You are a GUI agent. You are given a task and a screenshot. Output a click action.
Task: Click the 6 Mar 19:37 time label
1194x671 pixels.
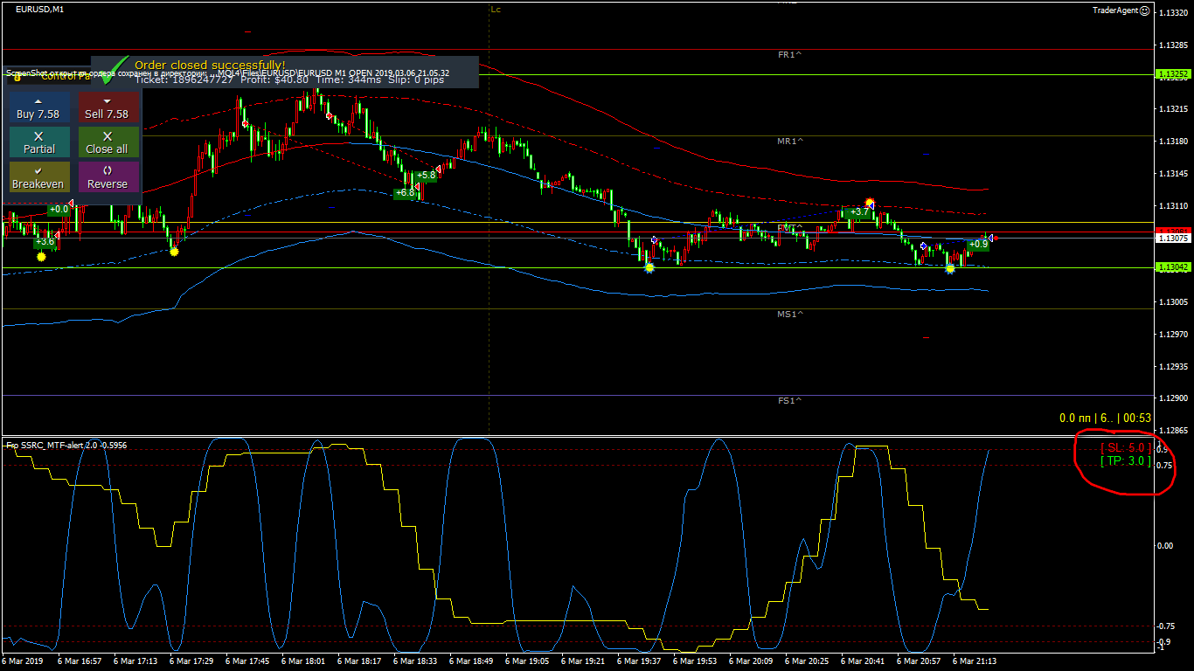[x=638, y=661]
